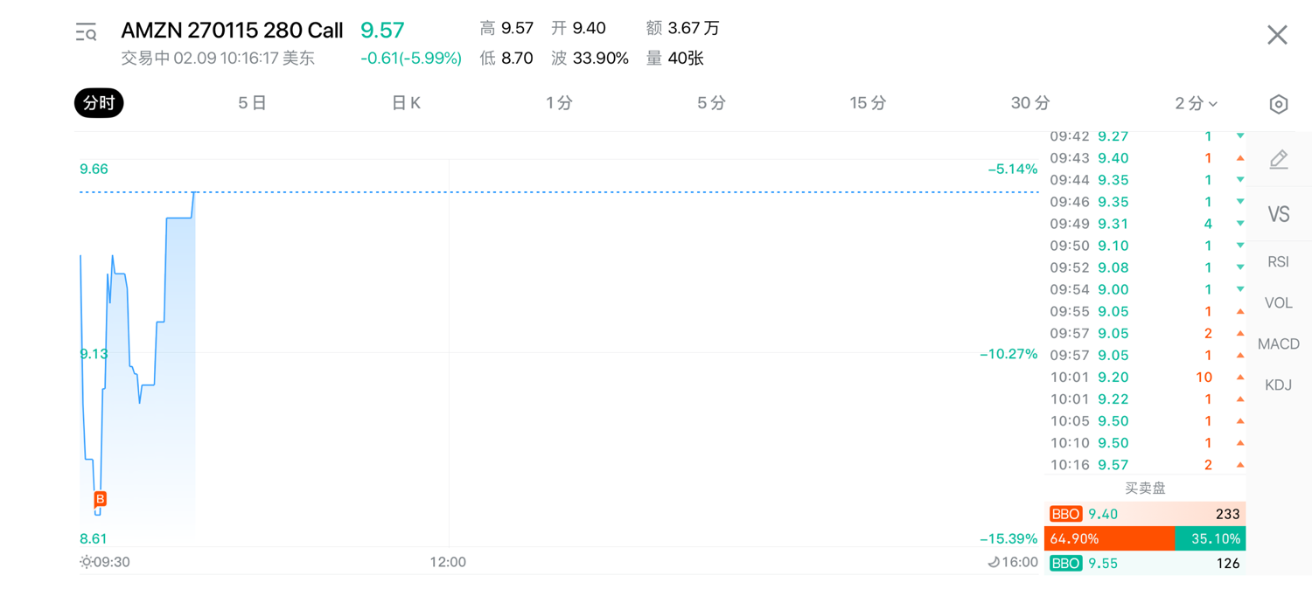Click the trading status 交易中 02.09 text

coord(218,59)
